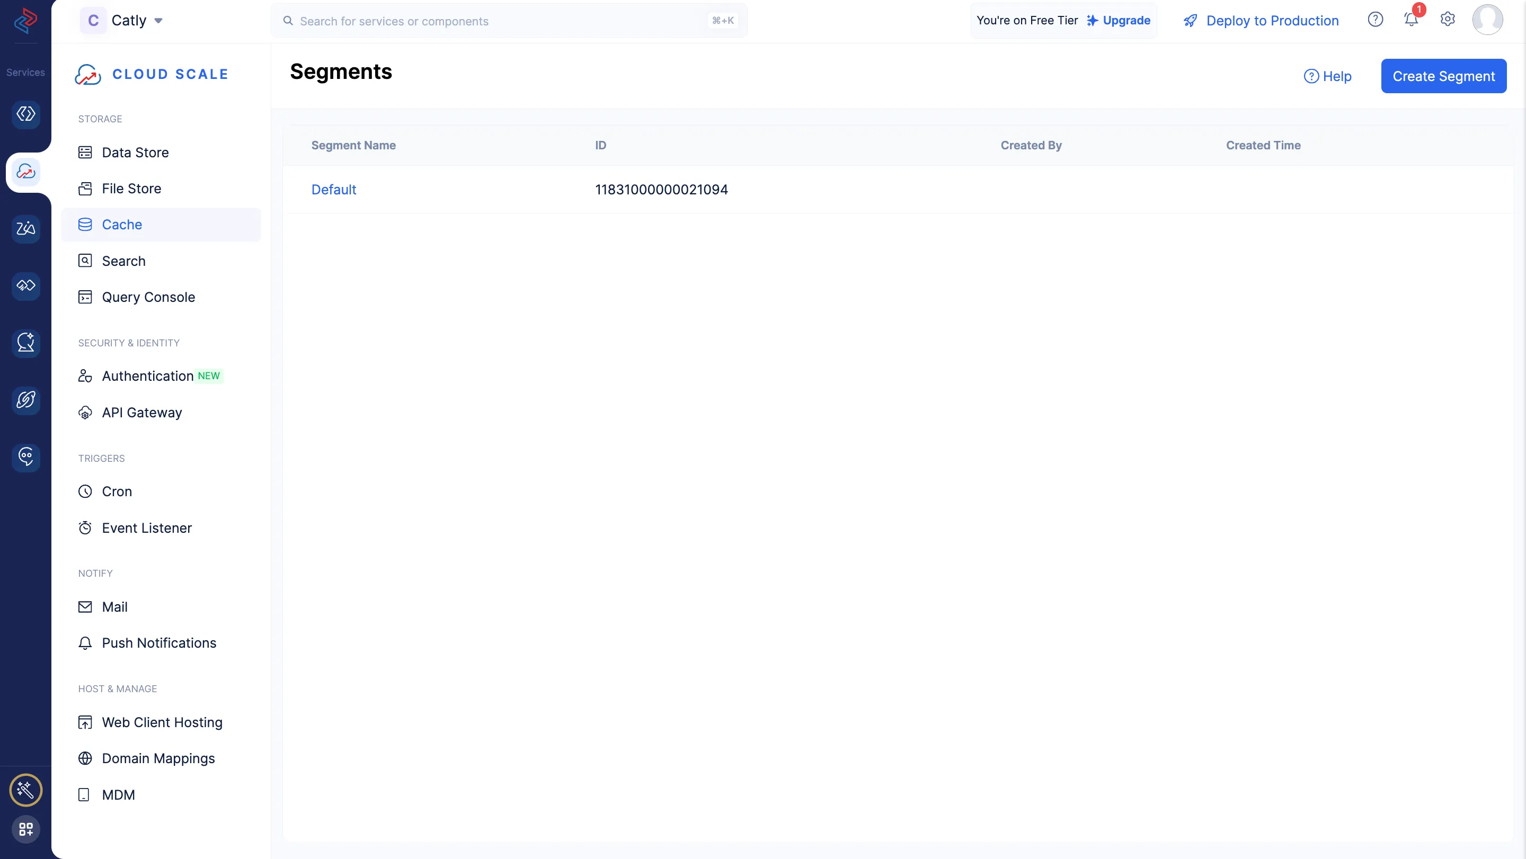Viewport: 1526px width, 859px height.
Task: Select the Cloud Scale service icon in the left rail
Action: 26,172
